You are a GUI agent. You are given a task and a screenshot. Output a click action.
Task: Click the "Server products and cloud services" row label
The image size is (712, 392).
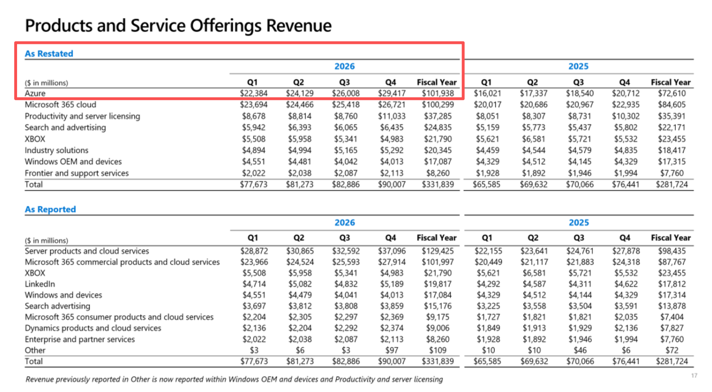tap(87, 251)
